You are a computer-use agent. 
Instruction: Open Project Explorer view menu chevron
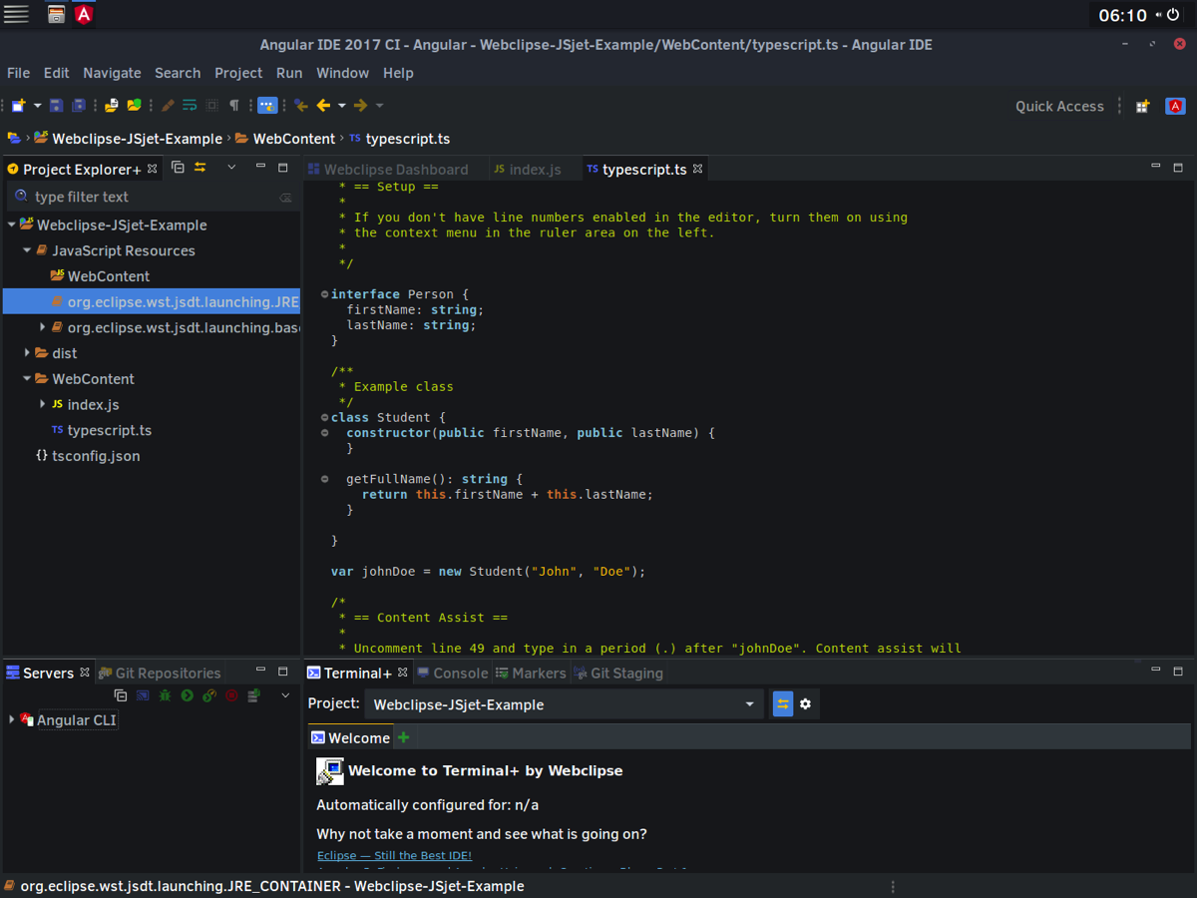(231, 168)
